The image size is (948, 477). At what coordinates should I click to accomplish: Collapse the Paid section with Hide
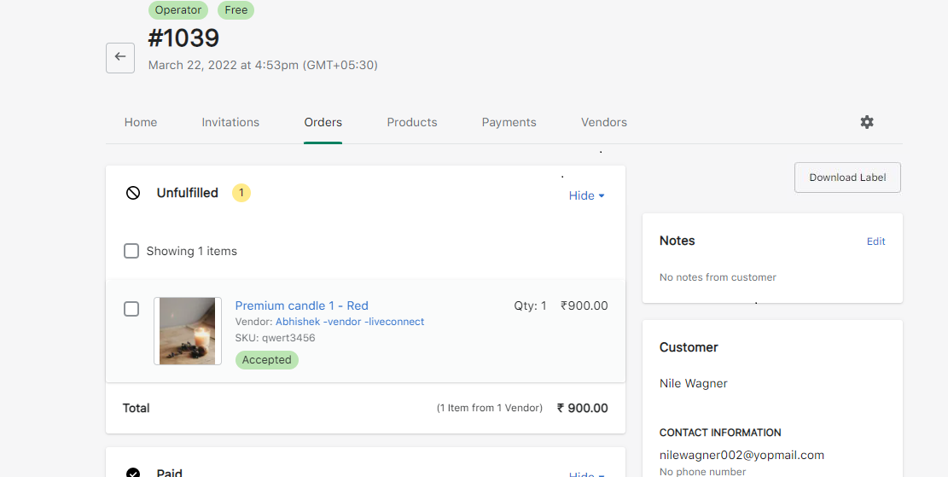(586, 474)
